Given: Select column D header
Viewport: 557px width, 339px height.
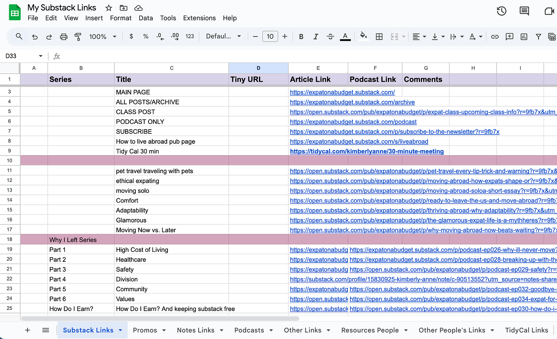Looking at the screenshot, I should 259,68.
